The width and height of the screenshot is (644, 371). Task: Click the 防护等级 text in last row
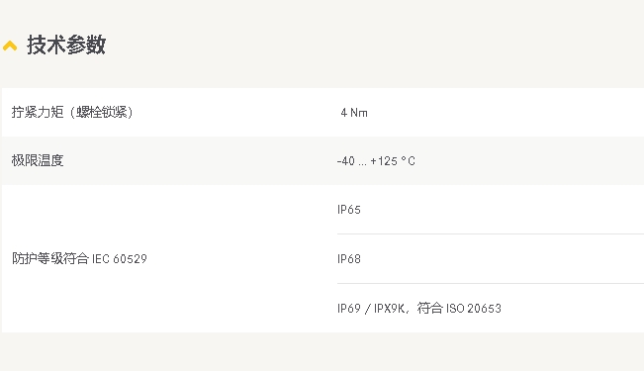(38, 258)
